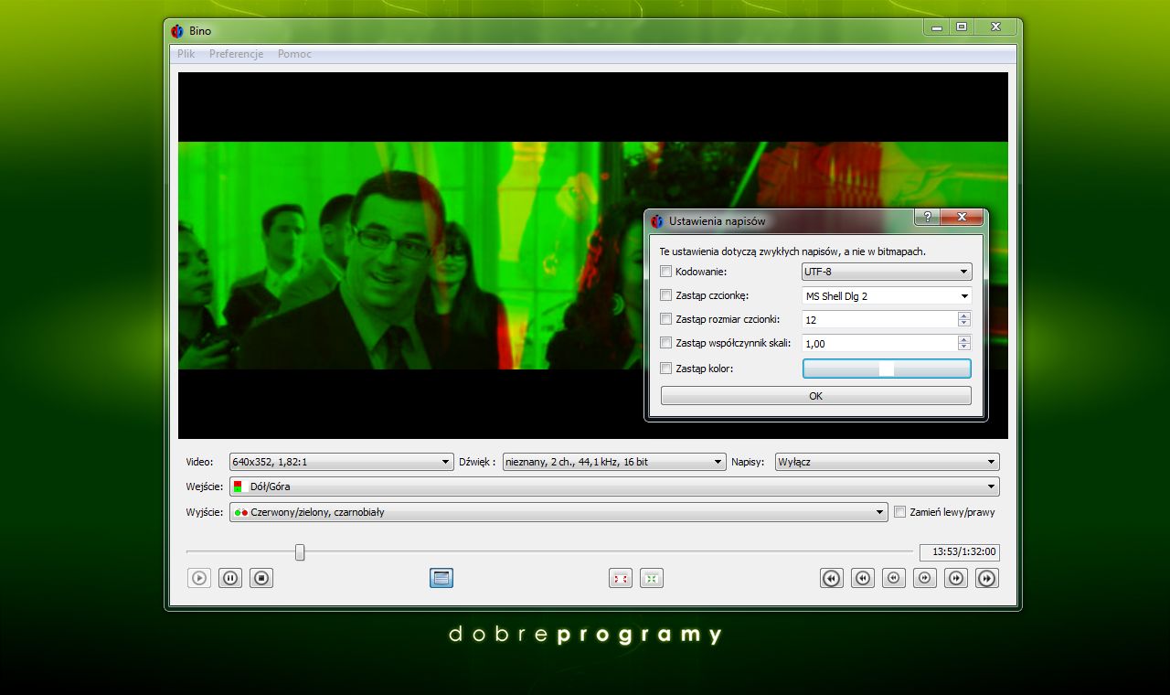Enable Zastąp współczynnik skali checkbox
Screen dimensions: 1170x695
pyautogui.click(x=666, y=343)
